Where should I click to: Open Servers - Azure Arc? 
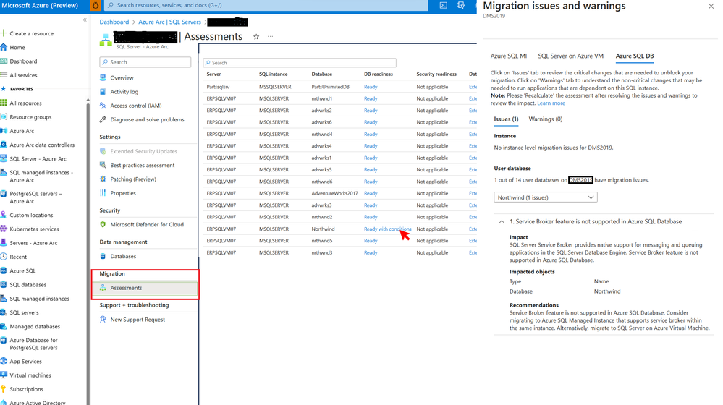pyautogui.click(x=33, y=243)
